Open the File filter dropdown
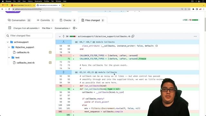 click(x=47, y=28)
